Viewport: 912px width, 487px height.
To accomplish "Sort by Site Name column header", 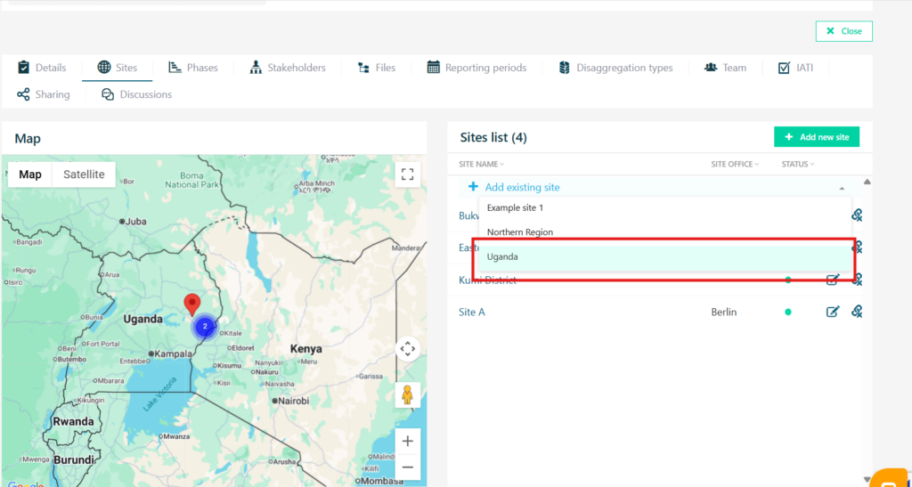I will pyautogui.click(x=481, y=164).
